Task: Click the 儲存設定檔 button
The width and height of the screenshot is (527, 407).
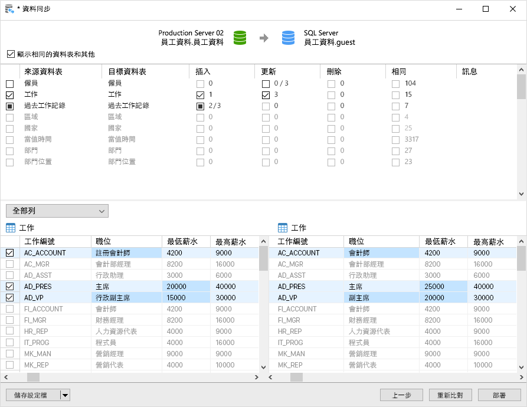Action: (x=33, y=395)
